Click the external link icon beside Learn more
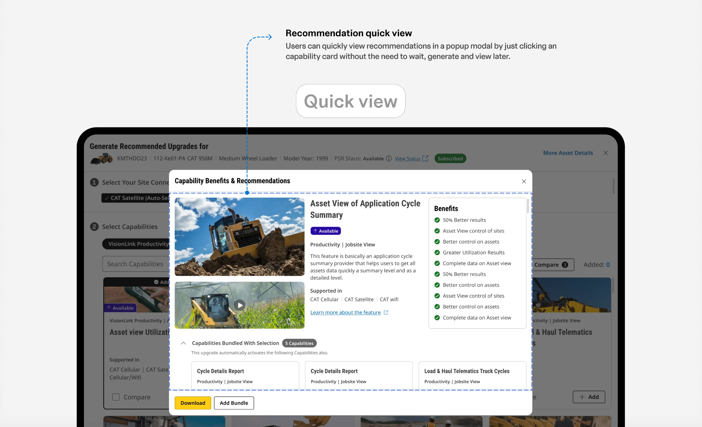The image size is (702, 427). coord(386,312)
